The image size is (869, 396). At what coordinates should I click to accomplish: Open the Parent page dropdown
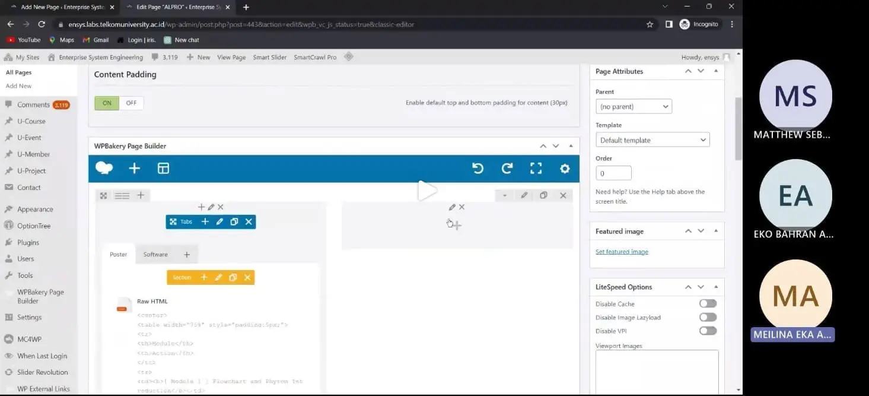[x=634, y=106]
